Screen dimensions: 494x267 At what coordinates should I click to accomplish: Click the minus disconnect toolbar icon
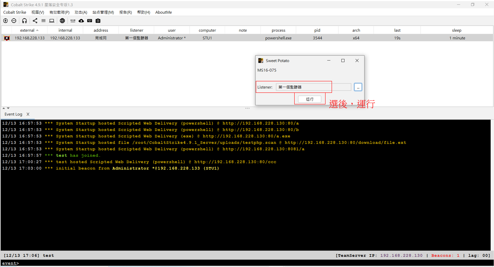click(14, 21)
